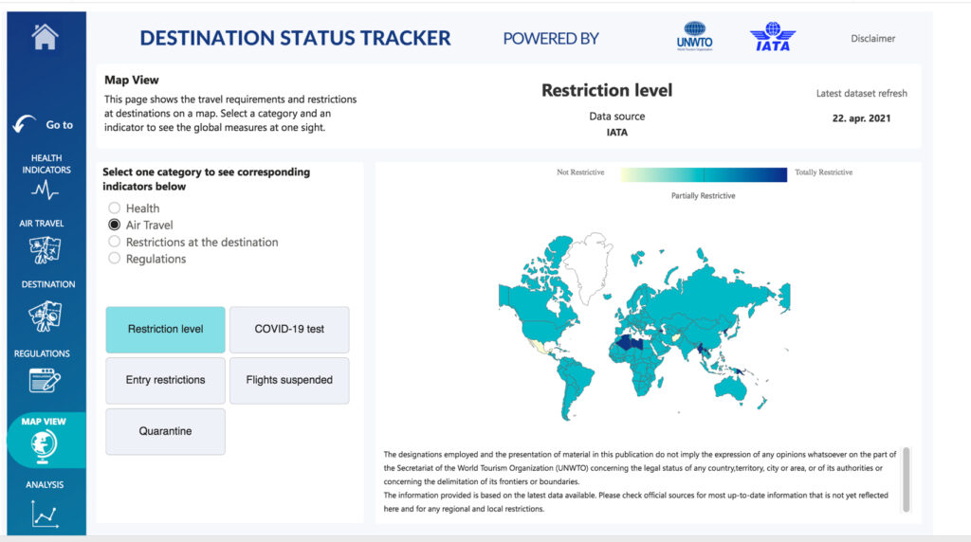Viewport: 971px width, 542px height.
Task: Select the Air Travel radio button
Action: 114,225
